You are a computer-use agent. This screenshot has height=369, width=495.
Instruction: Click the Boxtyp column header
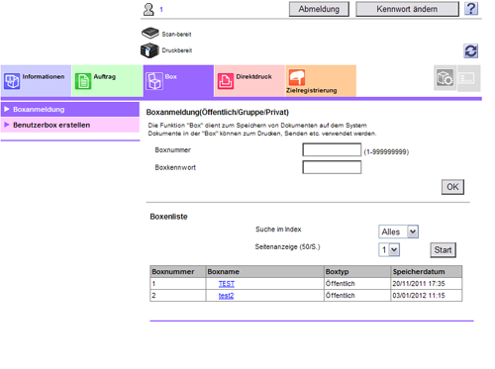[357, 272]
